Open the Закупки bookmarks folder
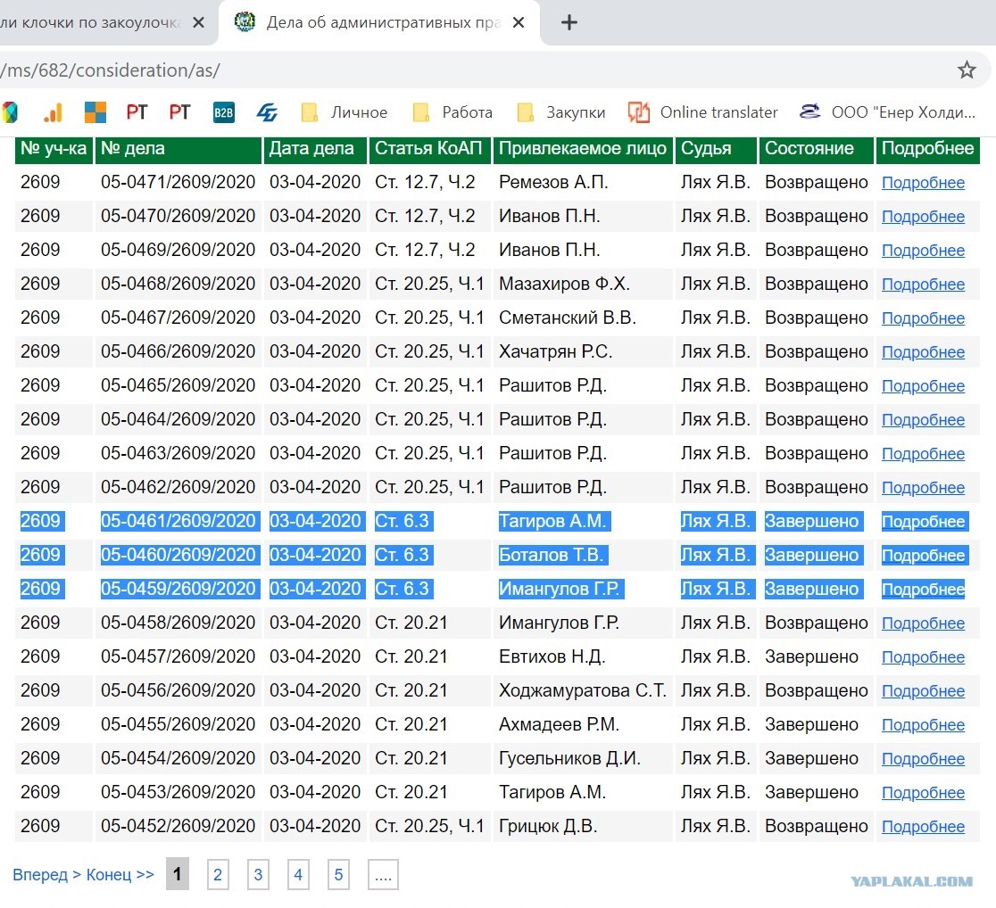This screenshot has width=996, height=908. pos(561,112)
